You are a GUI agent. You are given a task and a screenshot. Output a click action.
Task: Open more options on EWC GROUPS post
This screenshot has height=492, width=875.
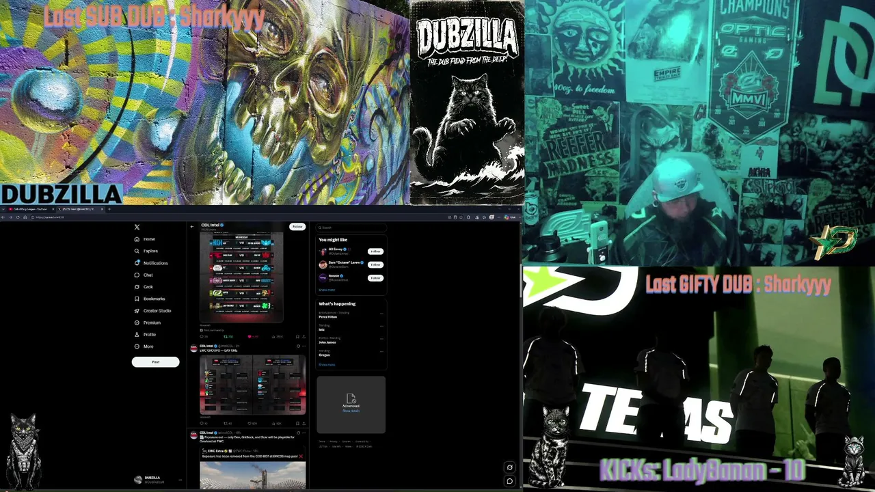pos(304,346)
